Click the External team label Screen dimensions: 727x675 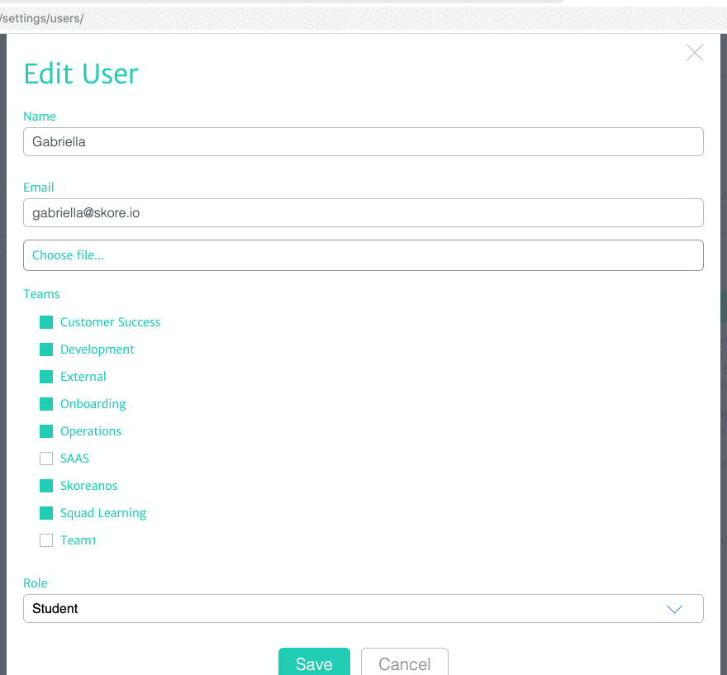tap(83, 377)
